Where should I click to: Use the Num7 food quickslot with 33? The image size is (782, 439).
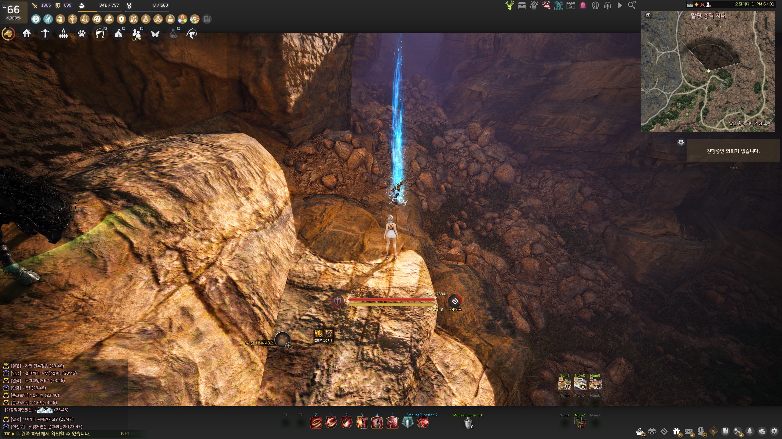[565, 384]
